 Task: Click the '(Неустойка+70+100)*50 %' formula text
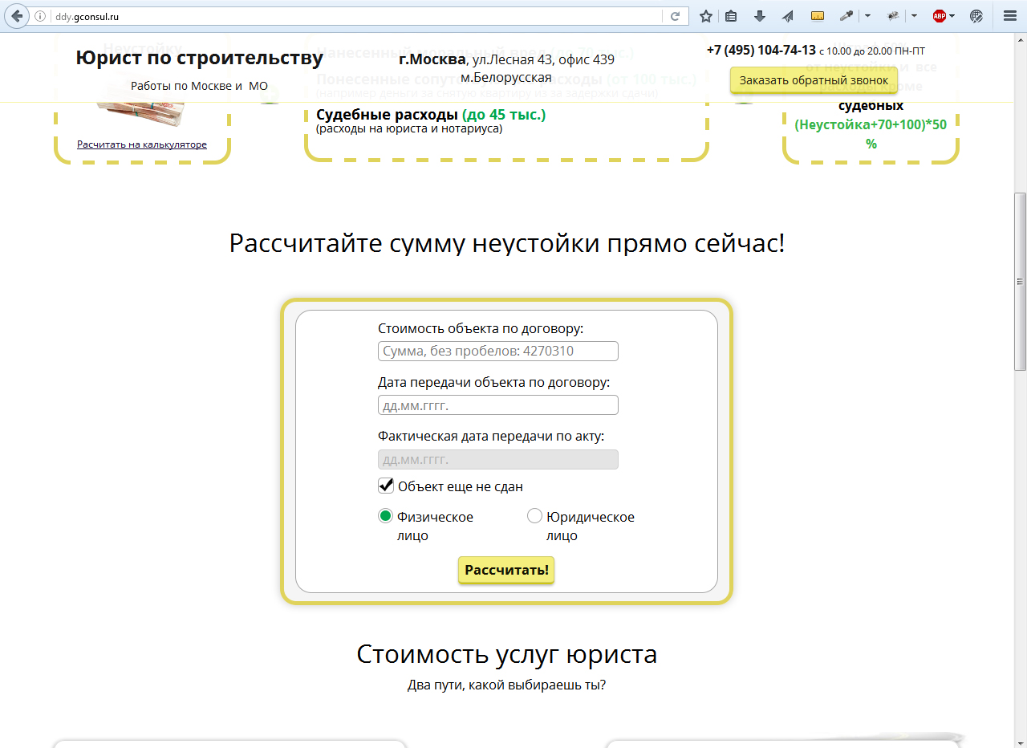coord(871,134)
